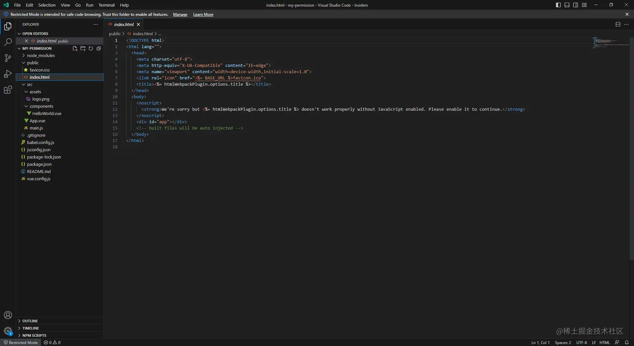Click Learn More link in banner
The height and width of the screenshot is (346, 634).
pos(203,14)
